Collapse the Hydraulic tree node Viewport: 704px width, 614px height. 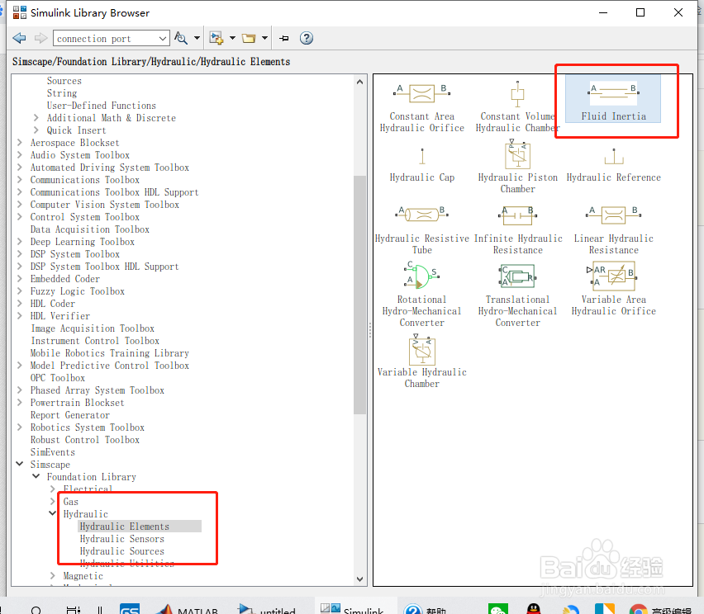(53, 513)
